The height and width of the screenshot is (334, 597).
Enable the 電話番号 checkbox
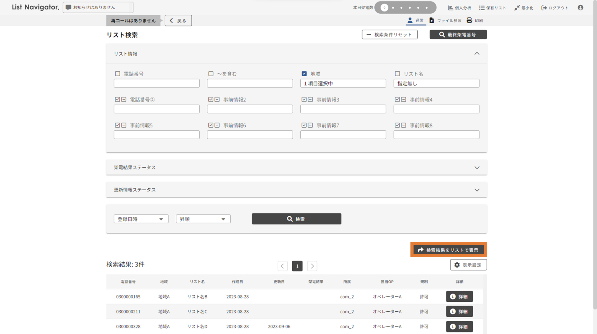tap(118, 74)
